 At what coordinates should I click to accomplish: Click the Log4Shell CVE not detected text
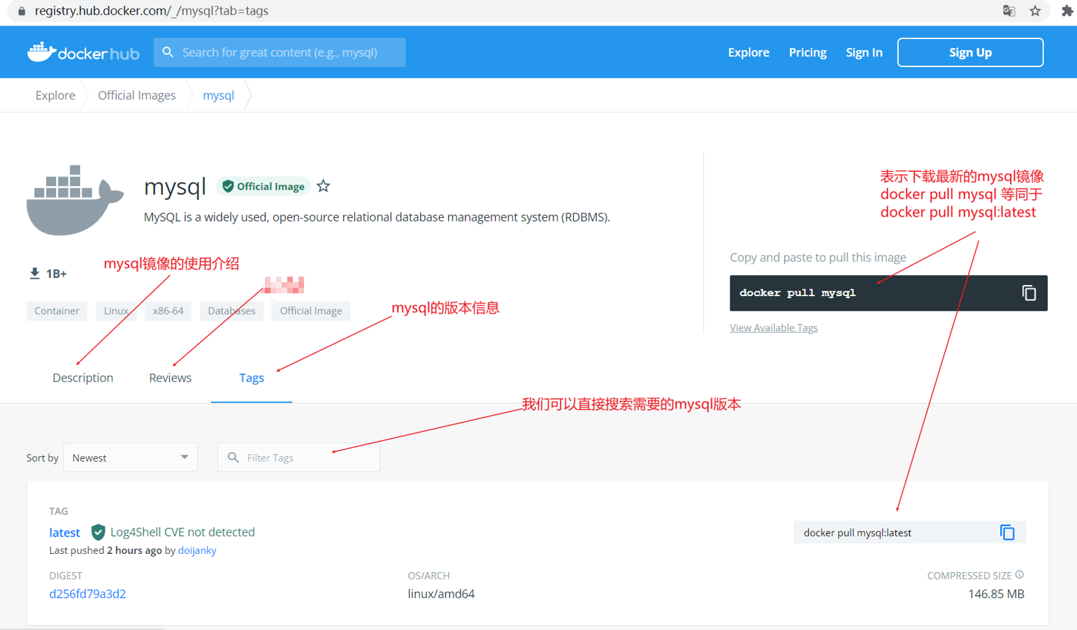pyautogui.click(x=182, y=532)
